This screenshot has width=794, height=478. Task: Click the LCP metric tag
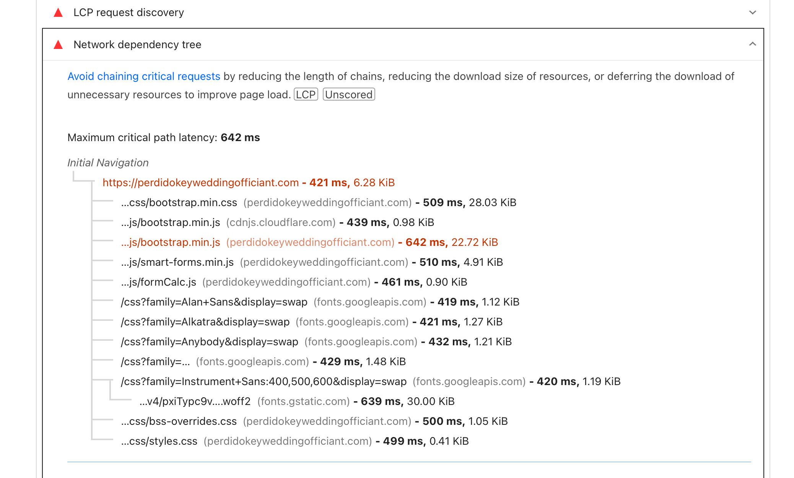click(x=306, y=94)
